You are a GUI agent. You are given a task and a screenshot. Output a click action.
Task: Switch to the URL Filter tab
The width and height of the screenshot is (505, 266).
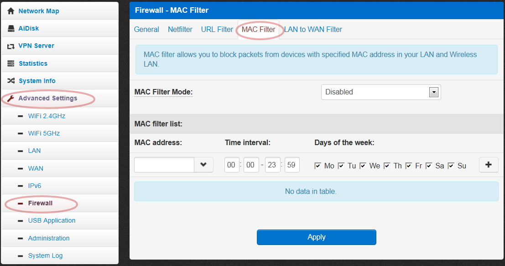point(217,29)
